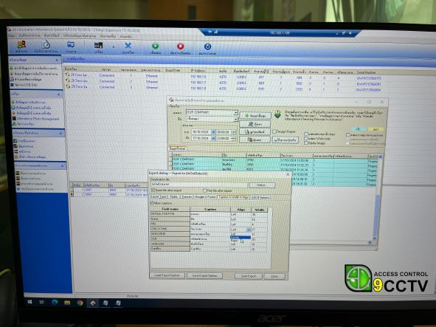The image size is (436, 327).
Task: Check the Display Image checkbox
Action: [x=306, y=143]
